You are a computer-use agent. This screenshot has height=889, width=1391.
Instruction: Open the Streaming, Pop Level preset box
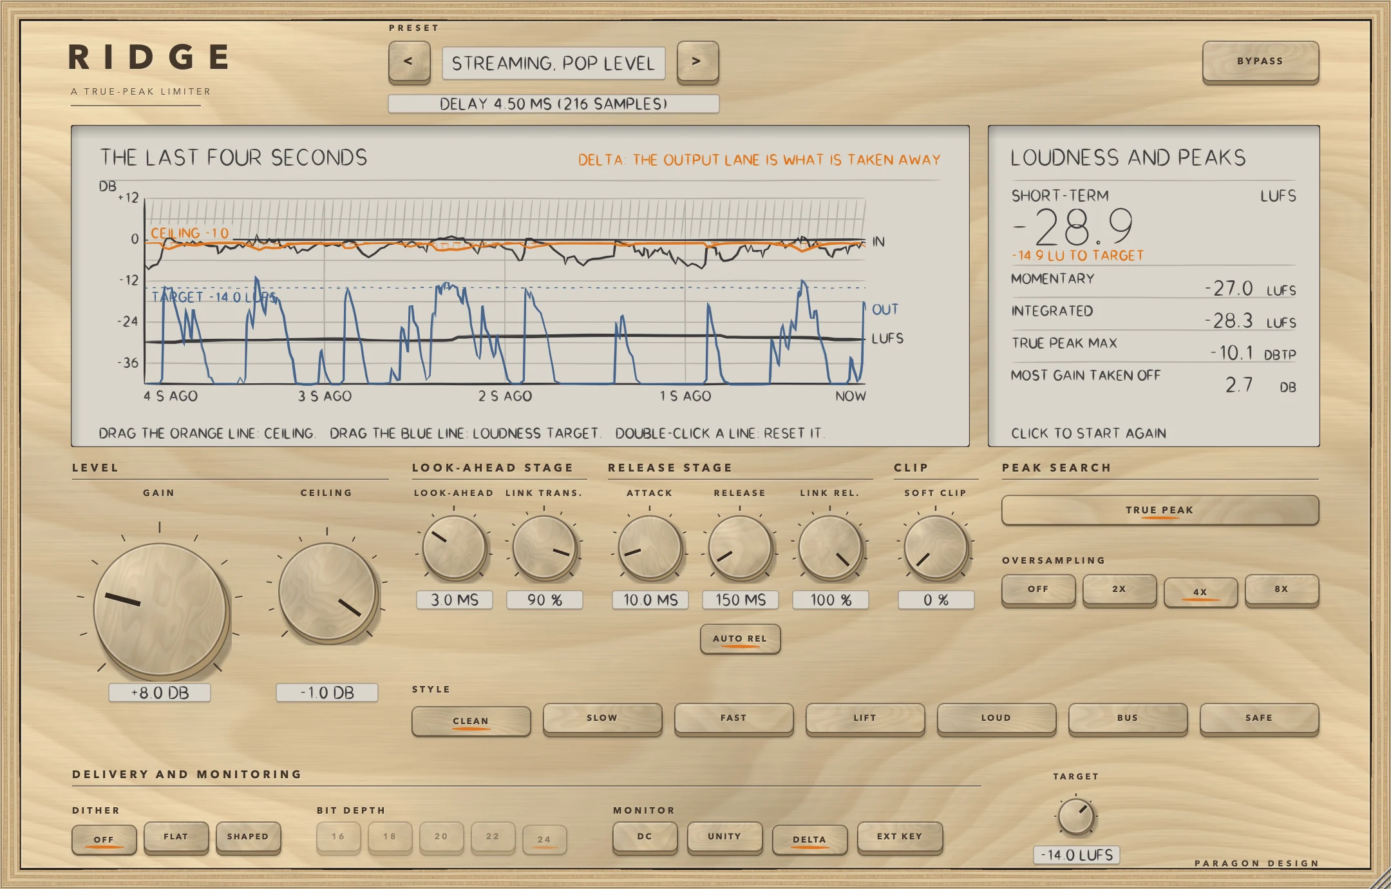pos(553,63)
